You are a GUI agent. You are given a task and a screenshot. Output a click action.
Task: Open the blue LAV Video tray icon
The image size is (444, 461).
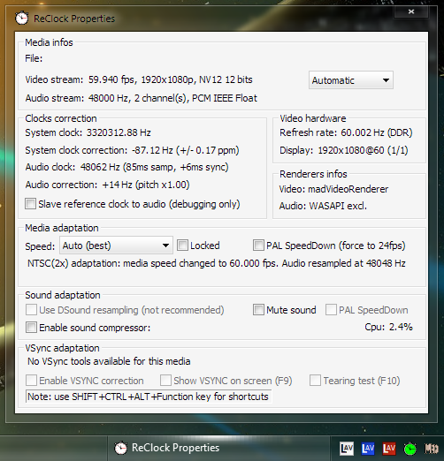point(368,449)
